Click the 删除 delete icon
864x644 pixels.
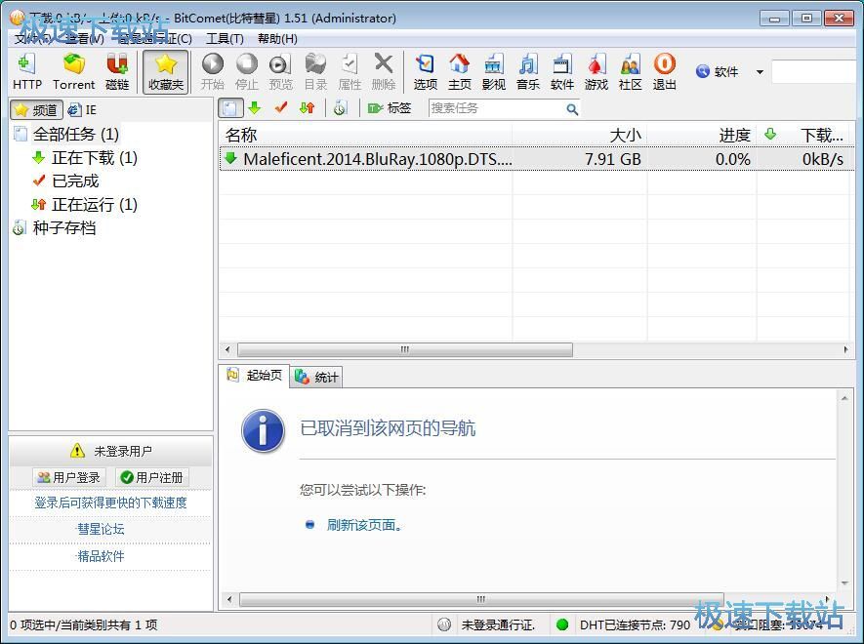[384, 71]
